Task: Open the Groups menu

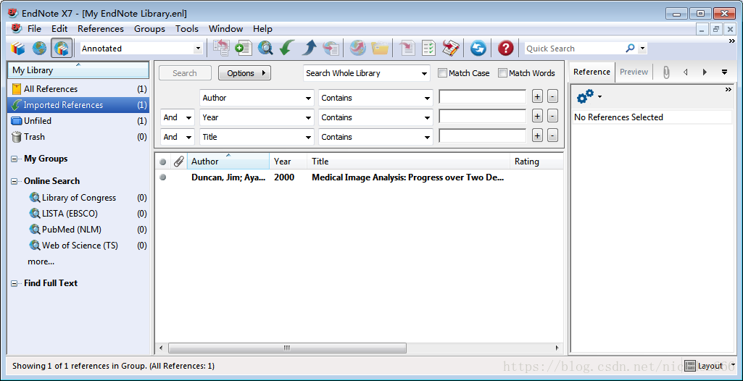Action: click(149, 29)
